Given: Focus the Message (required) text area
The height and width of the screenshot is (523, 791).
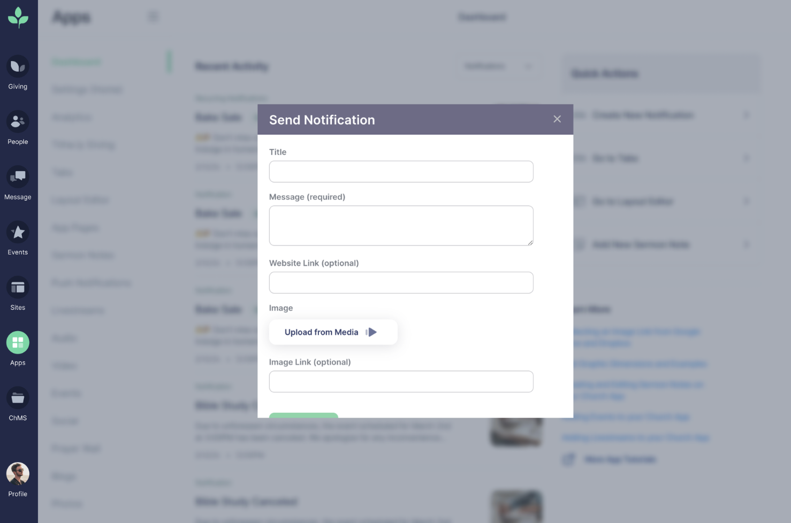Looking at the screenshot, I should [x=401, y=226].
